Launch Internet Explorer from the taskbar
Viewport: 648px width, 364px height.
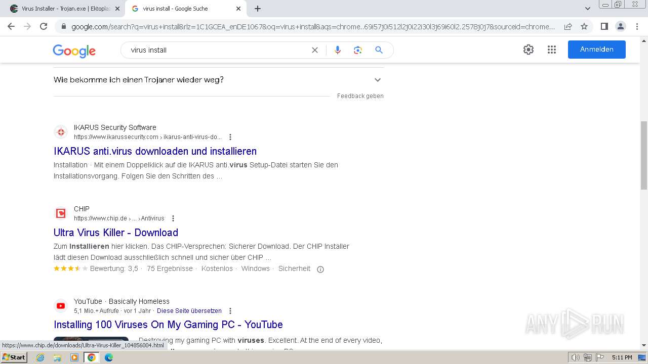coord(40,357)
